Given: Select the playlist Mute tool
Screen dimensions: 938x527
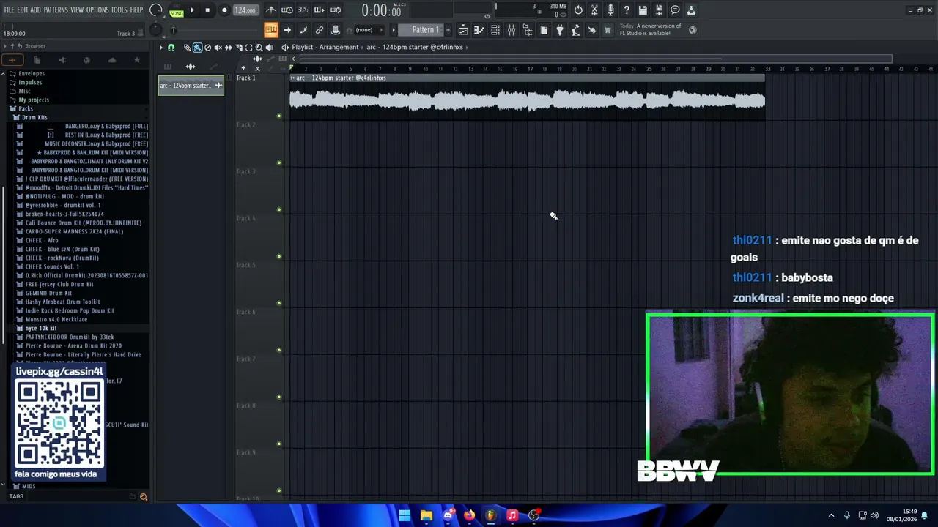Looking at the screenshot, I should tap(218, 48).
